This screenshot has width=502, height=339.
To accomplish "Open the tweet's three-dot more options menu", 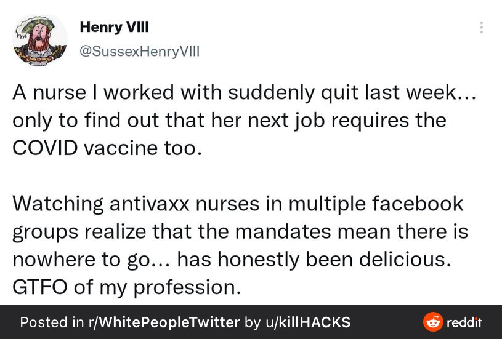I will (481, 28).
